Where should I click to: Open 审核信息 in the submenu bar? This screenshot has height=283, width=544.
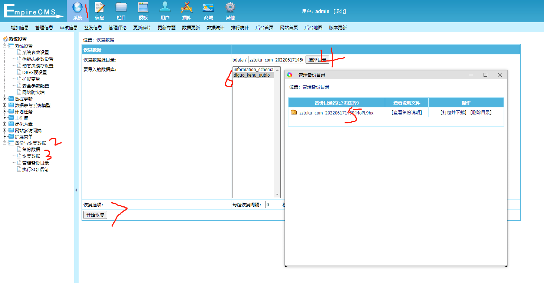pyautogui.click(x=69, y=27)
